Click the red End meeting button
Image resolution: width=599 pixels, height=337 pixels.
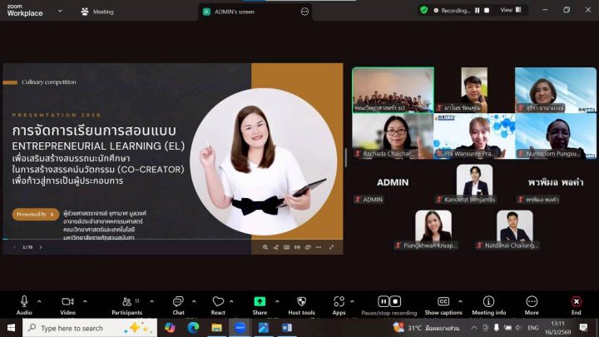[576, 301]
